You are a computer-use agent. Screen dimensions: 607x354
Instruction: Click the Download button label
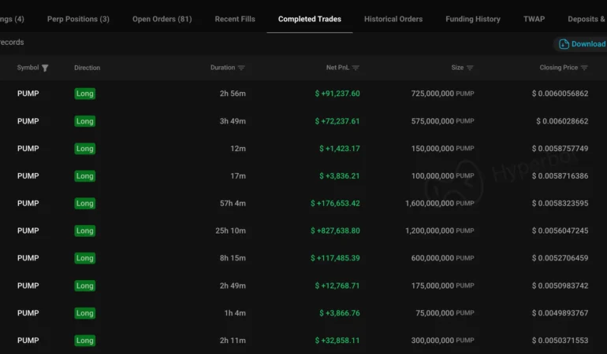(589, 44)
